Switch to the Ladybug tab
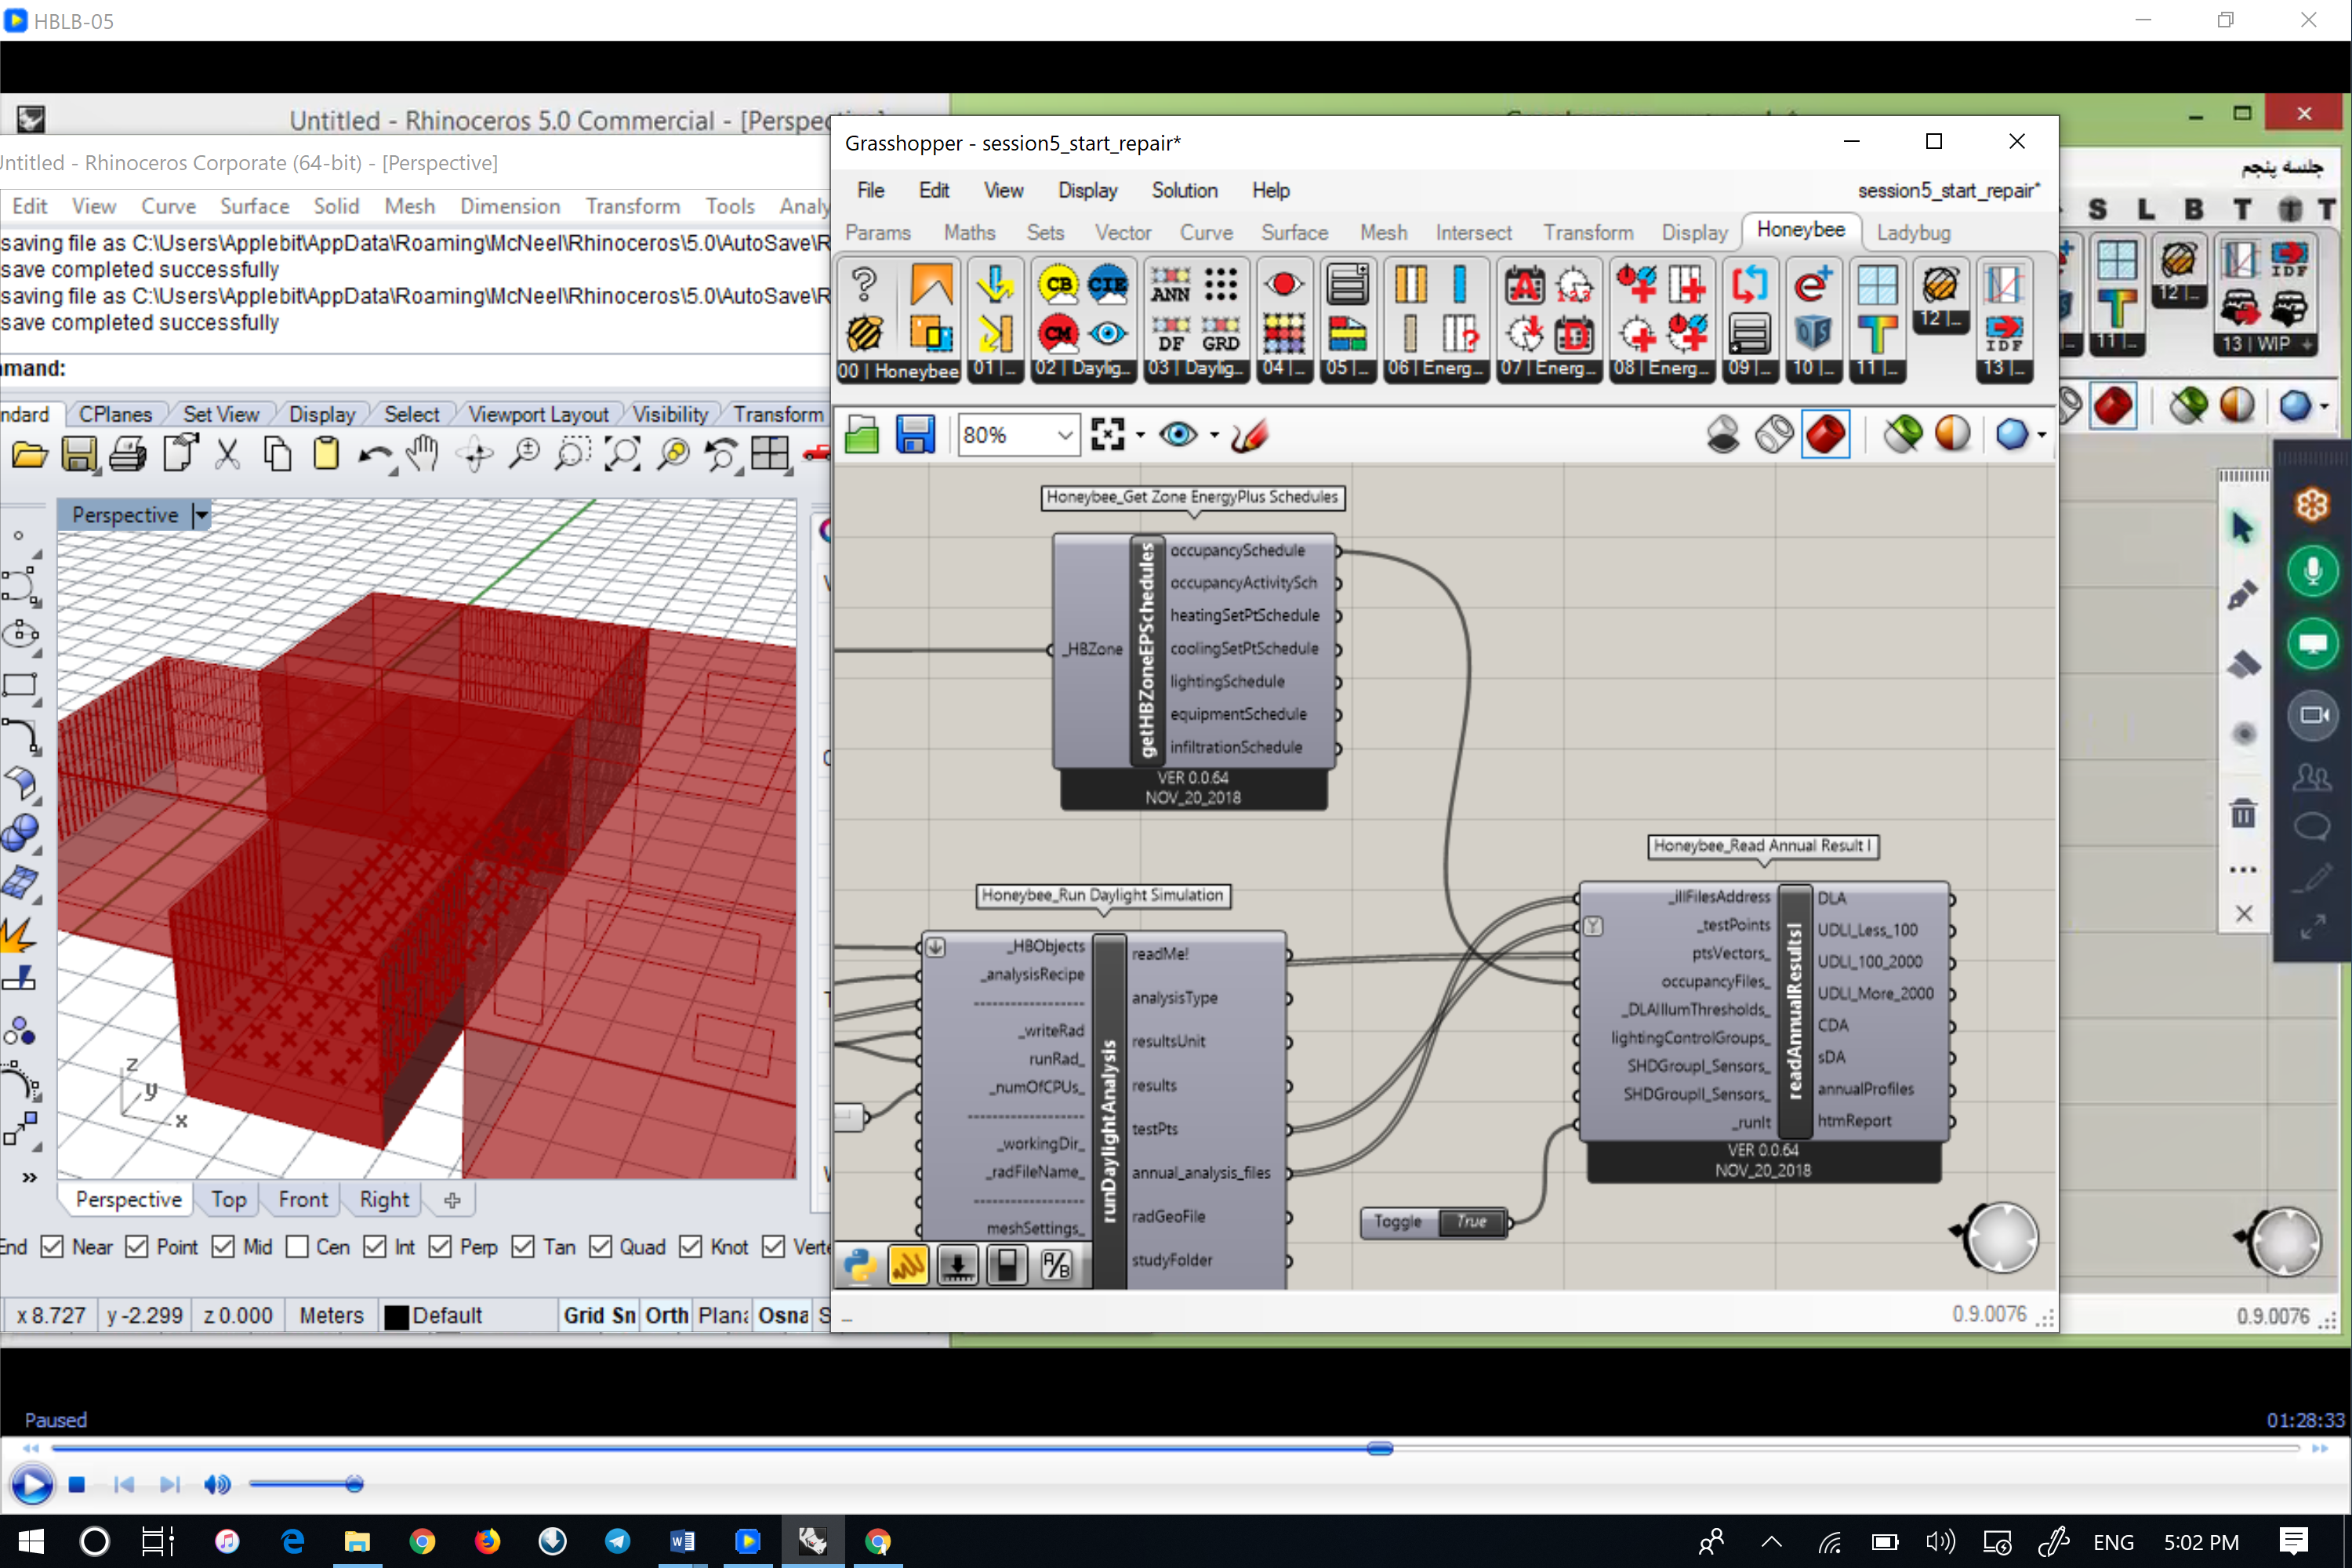This screenshot has width=2352, height=1568. (1913, 232)
